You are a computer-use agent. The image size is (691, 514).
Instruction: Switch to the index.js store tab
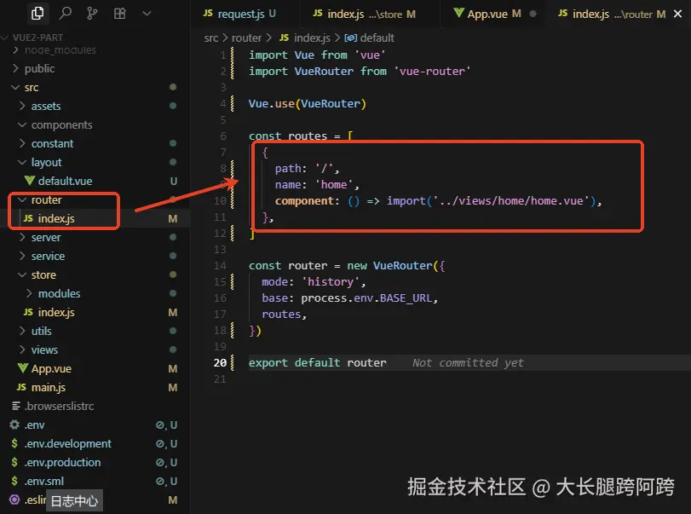pos(364,14)
